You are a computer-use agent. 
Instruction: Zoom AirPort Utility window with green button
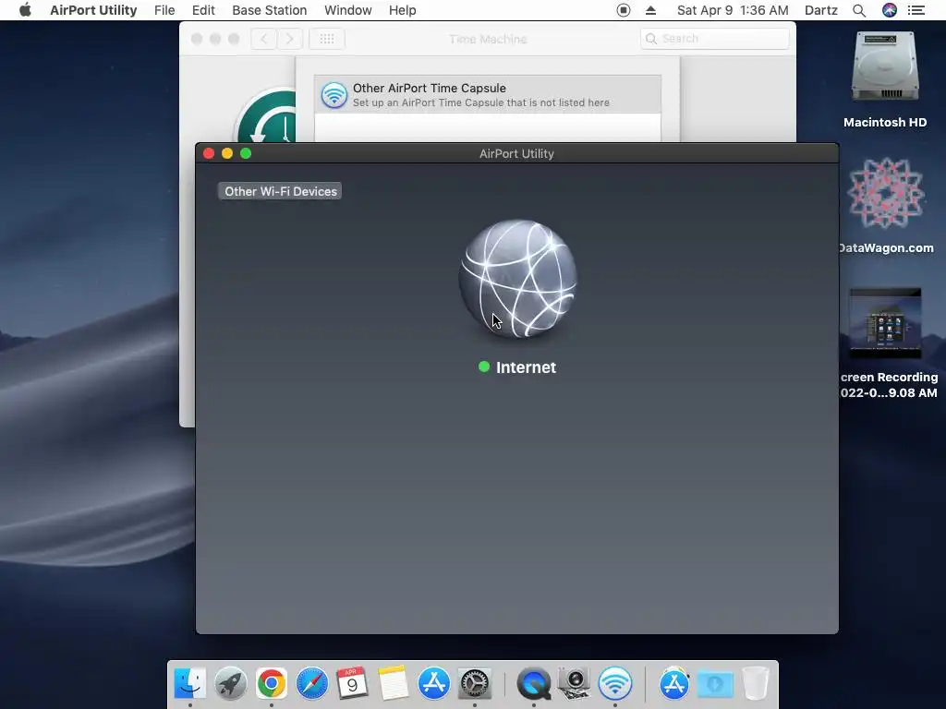246,153
